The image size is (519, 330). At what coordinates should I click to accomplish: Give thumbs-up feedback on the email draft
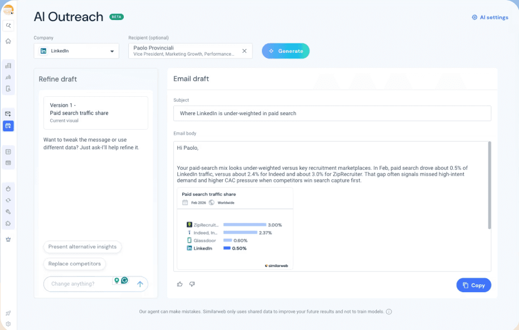click(180, 284)
